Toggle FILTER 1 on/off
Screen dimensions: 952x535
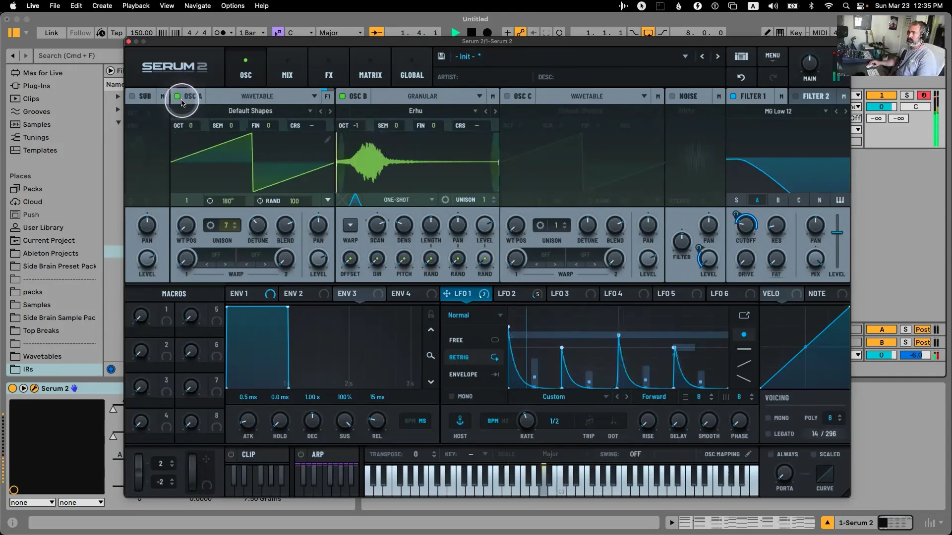[x=733, y=96]
